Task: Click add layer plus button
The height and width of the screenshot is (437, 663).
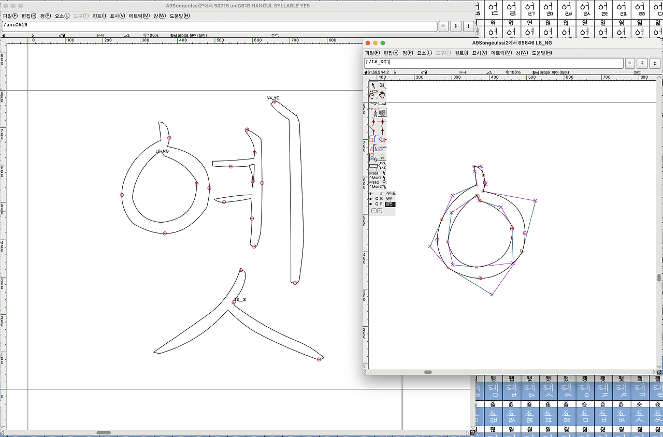Action: [x=380, y=211]
